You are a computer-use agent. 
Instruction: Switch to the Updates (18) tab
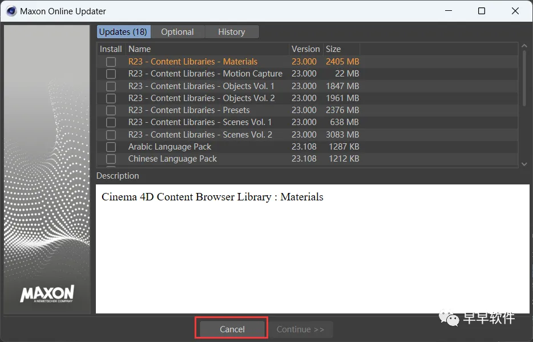[x=124, y=32]
